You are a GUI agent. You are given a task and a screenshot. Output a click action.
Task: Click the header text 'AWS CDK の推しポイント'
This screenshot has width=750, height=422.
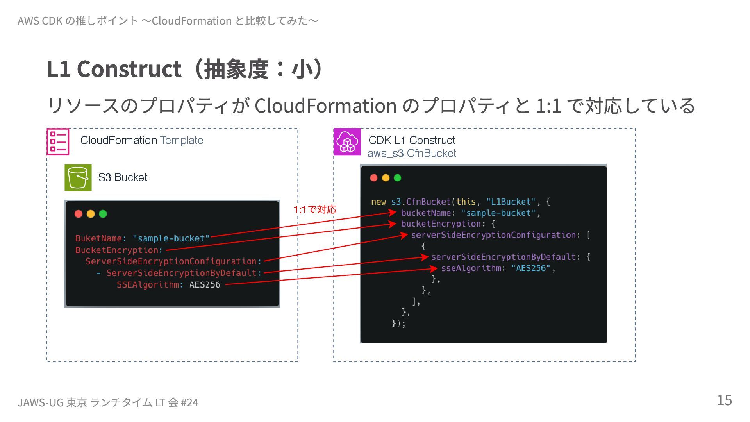(78, 20)
